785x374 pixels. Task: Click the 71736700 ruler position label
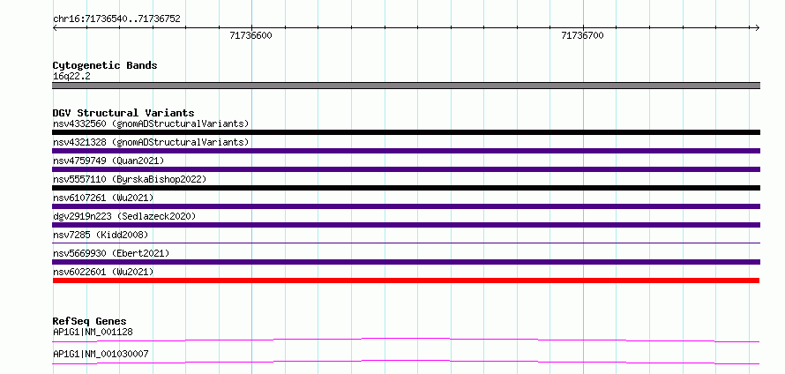click(x=583, y=35)
